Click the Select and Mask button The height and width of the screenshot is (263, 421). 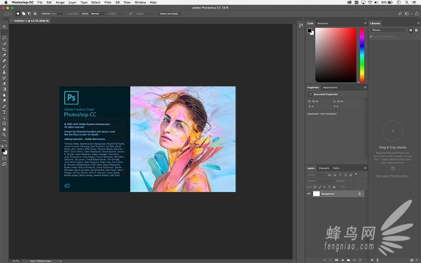point(170,13)
